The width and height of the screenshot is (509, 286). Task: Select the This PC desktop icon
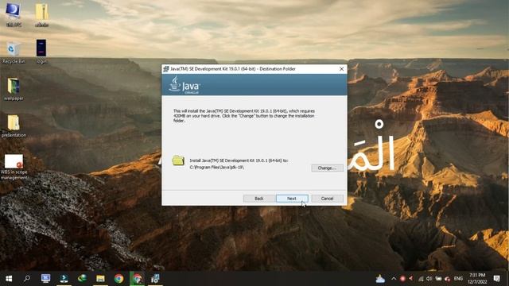[14, 14]
